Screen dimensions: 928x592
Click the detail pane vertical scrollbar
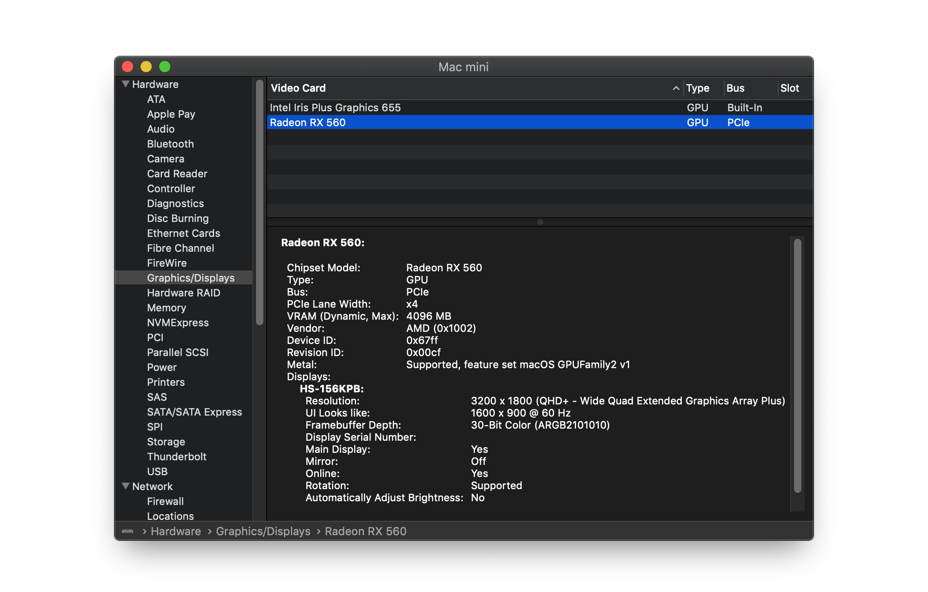pos(797,365)
